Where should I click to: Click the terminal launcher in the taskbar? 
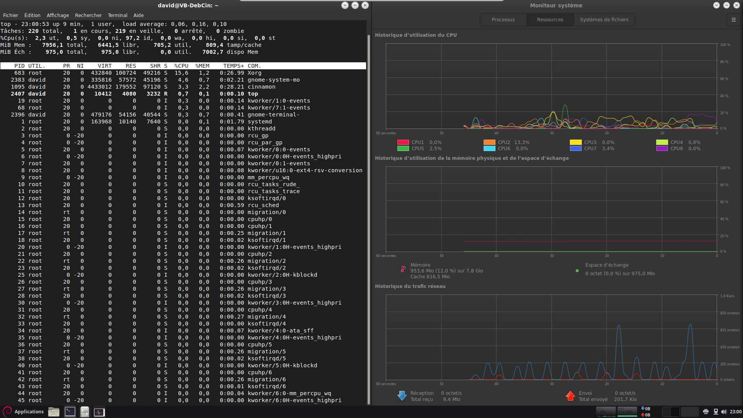(70, 412)
